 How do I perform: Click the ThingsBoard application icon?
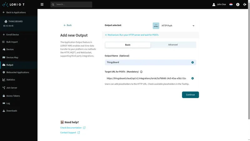6,21
